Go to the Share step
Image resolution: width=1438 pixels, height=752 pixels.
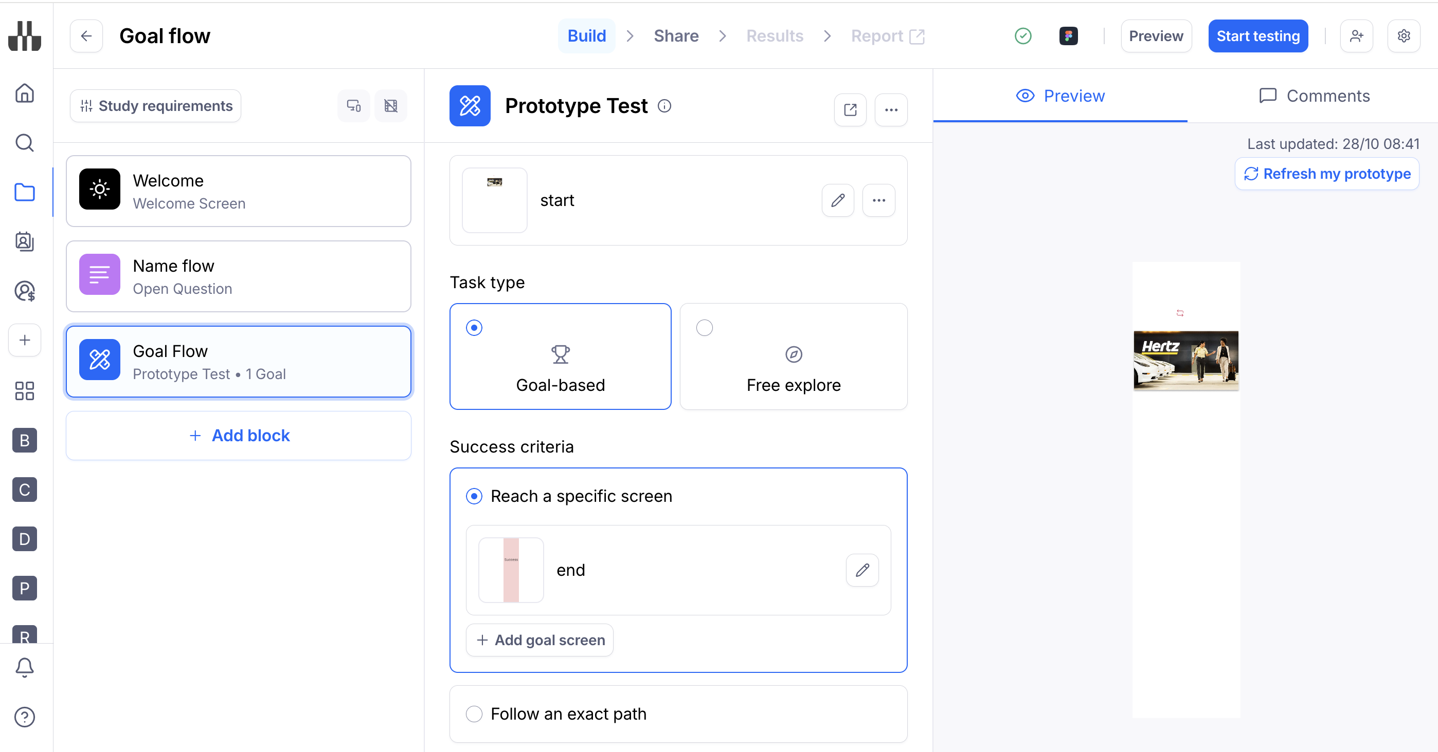point(676,36)
